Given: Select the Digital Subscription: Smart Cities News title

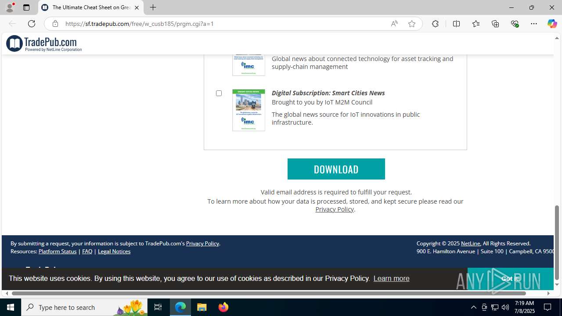Looking at the screenshot, I should tap(328, 93).
